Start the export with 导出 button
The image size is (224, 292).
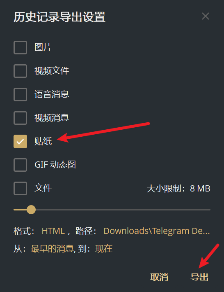[x=199, y=277]
